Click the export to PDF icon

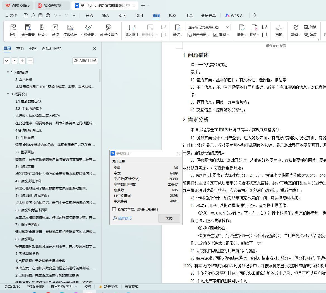pyautogui.click(x=33, y=15)
